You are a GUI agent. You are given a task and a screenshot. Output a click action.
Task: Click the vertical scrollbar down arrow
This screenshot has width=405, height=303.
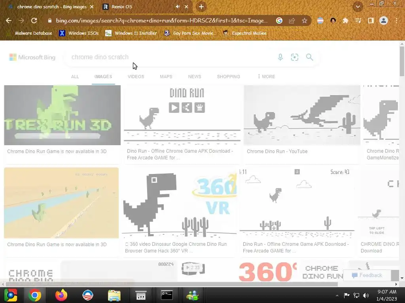tap(402, 278)
